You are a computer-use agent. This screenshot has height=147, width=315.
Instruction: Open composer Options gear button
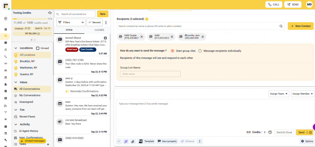pyautogui.click(x=307, y=141)
